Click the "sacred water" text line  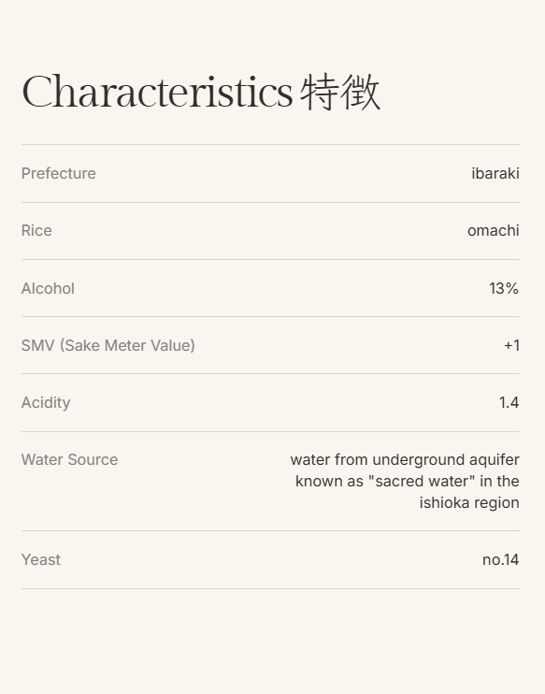coord(408,481)
